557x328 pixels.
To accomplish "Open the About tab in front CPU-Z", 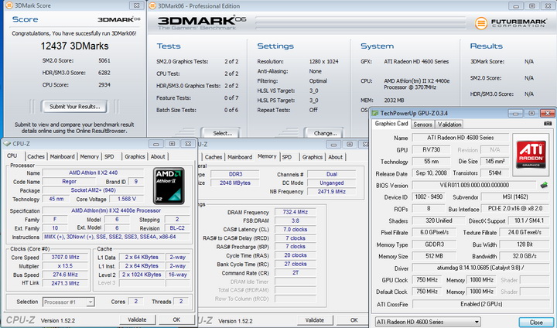I will 158,156.
